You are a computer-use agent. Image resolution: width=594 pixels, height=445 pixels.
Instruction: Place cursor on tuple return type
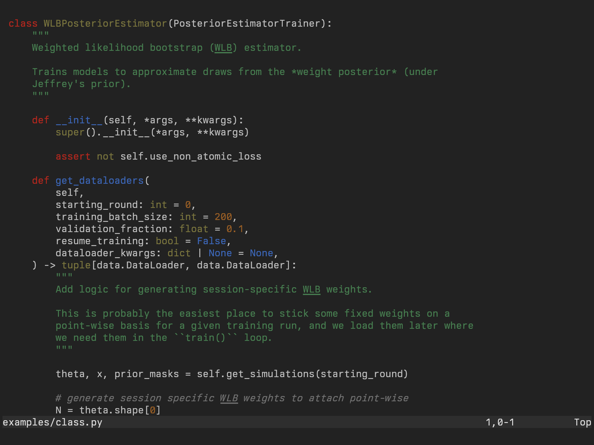click(x=76, y=265)
